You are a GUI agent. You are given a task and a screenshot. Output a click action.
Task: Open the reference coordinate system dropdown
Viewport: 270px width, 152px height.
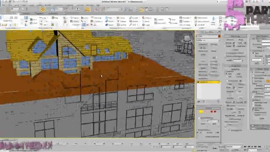pyautogui.click(x=59, y=9)
